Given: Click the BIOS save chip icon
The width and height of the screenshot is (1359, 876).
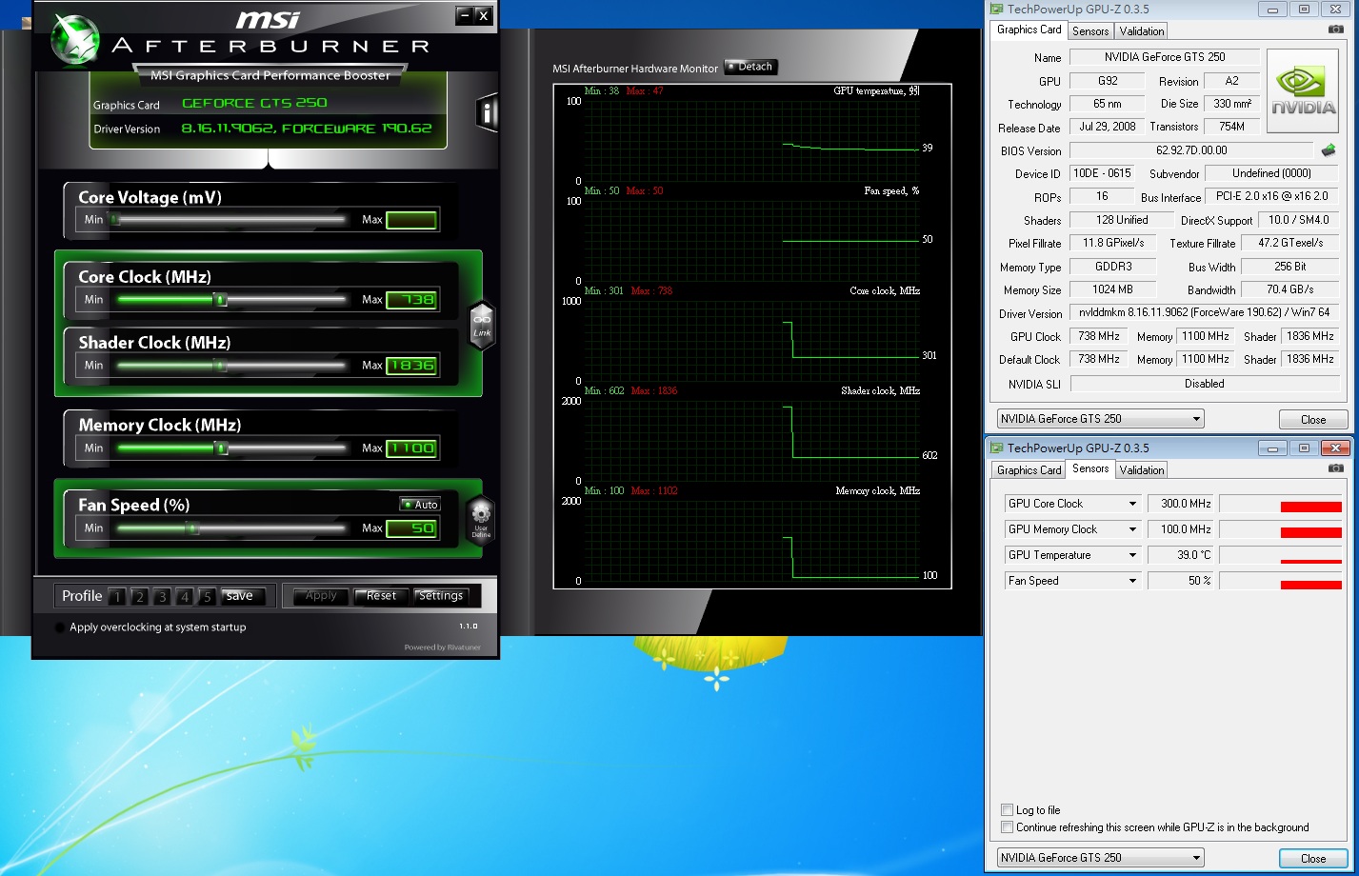Looking at the screenshot, I should point(1329,150).
